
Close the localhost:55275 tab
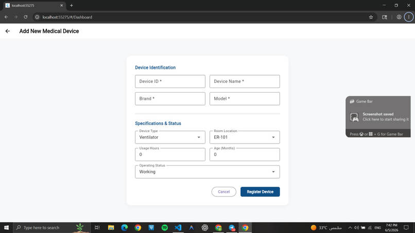61,5
